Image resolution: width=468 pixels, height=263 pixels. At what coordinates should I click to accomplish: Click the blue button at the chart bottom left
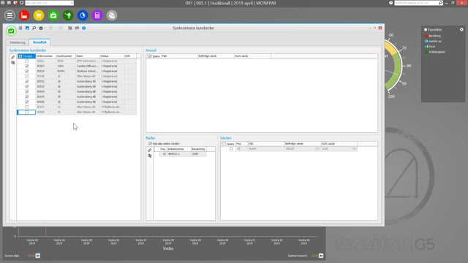(38, 256)
